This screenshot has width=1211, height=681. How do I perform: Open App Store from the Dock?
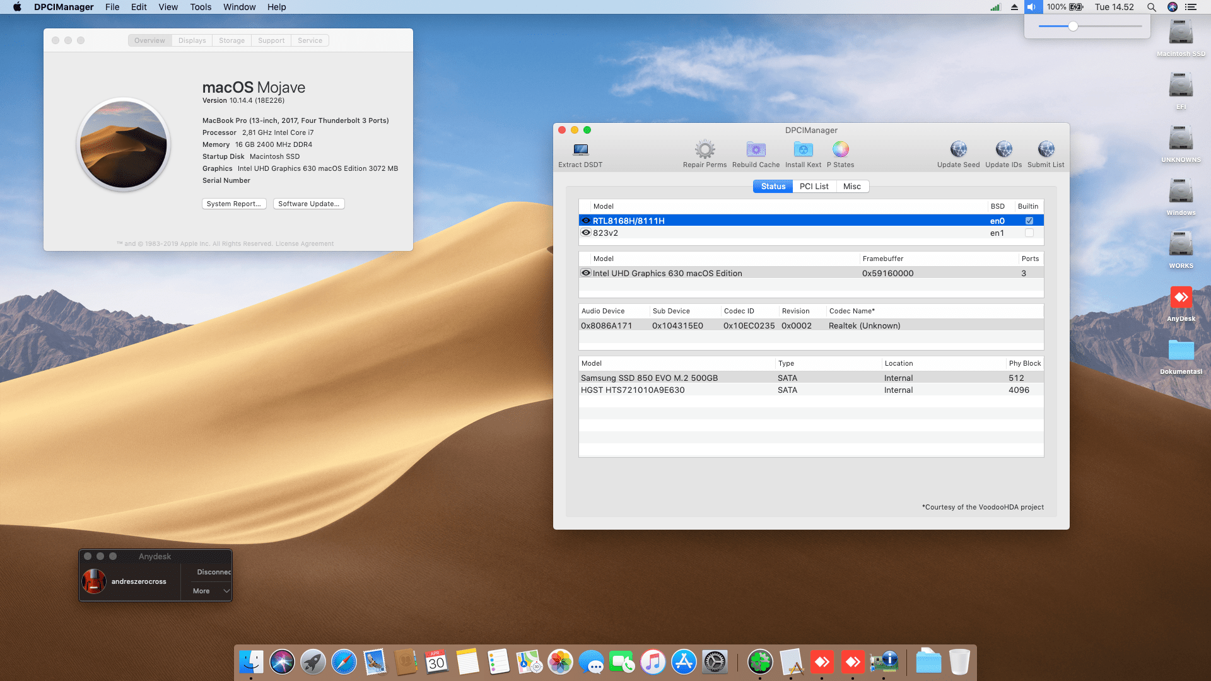click(684, 662)
